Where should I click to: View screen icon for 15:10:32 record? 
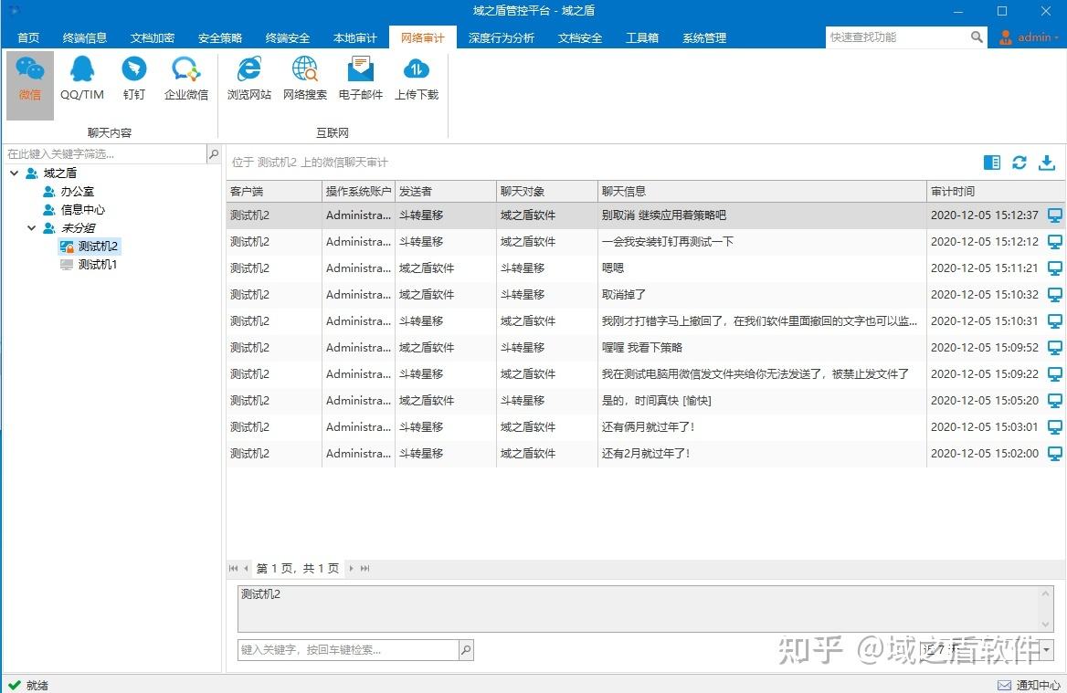[x=1055, y=295]
